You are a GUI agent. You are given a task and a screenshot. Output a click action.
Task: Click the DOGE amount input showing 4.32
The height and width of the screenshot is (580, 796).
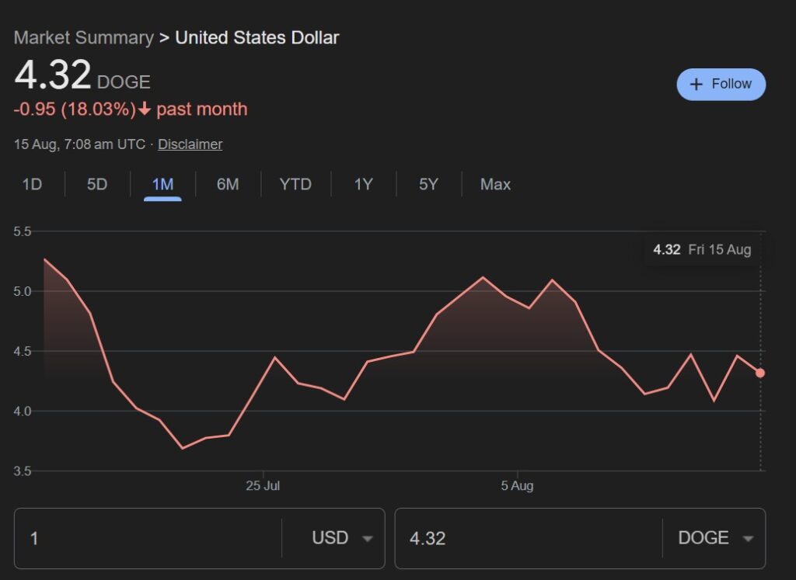[529, 538]
